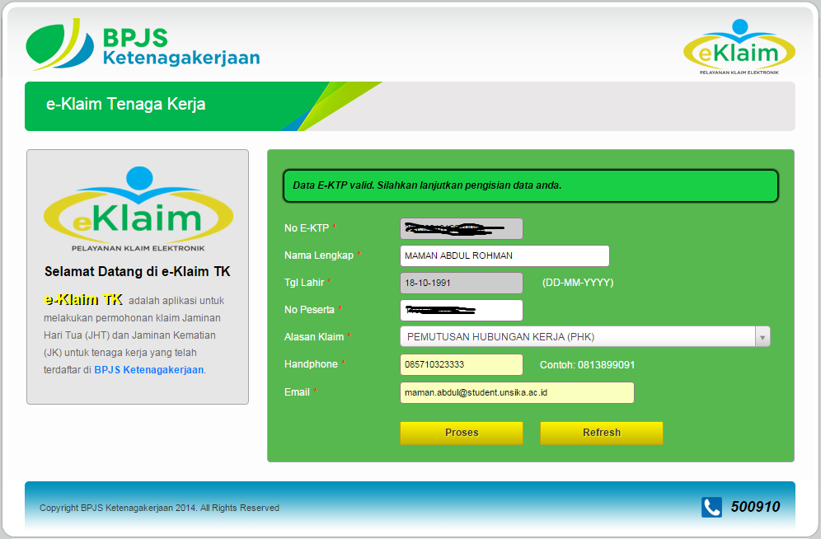This screenshot has width=821, height=539.
Task: Click the 500910 call number
Action: click(x=755, y=507)
